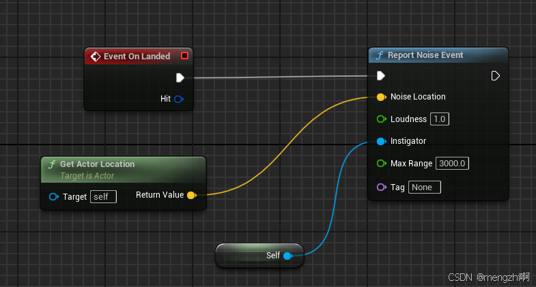
Task: Click the Max Range green input pin
Action: [381, 164]
